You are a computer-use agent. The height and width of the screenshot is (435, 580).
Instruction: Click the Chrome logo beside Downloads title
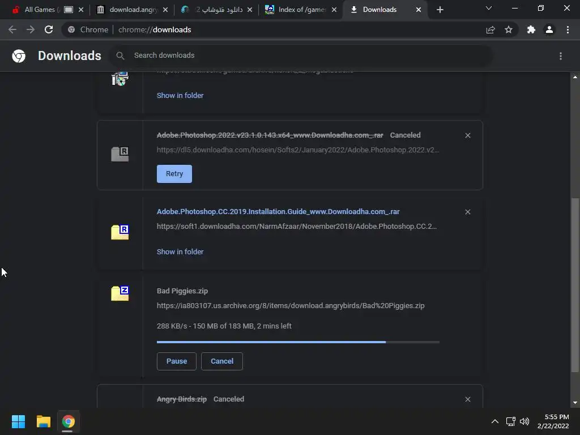pos(19,56)
